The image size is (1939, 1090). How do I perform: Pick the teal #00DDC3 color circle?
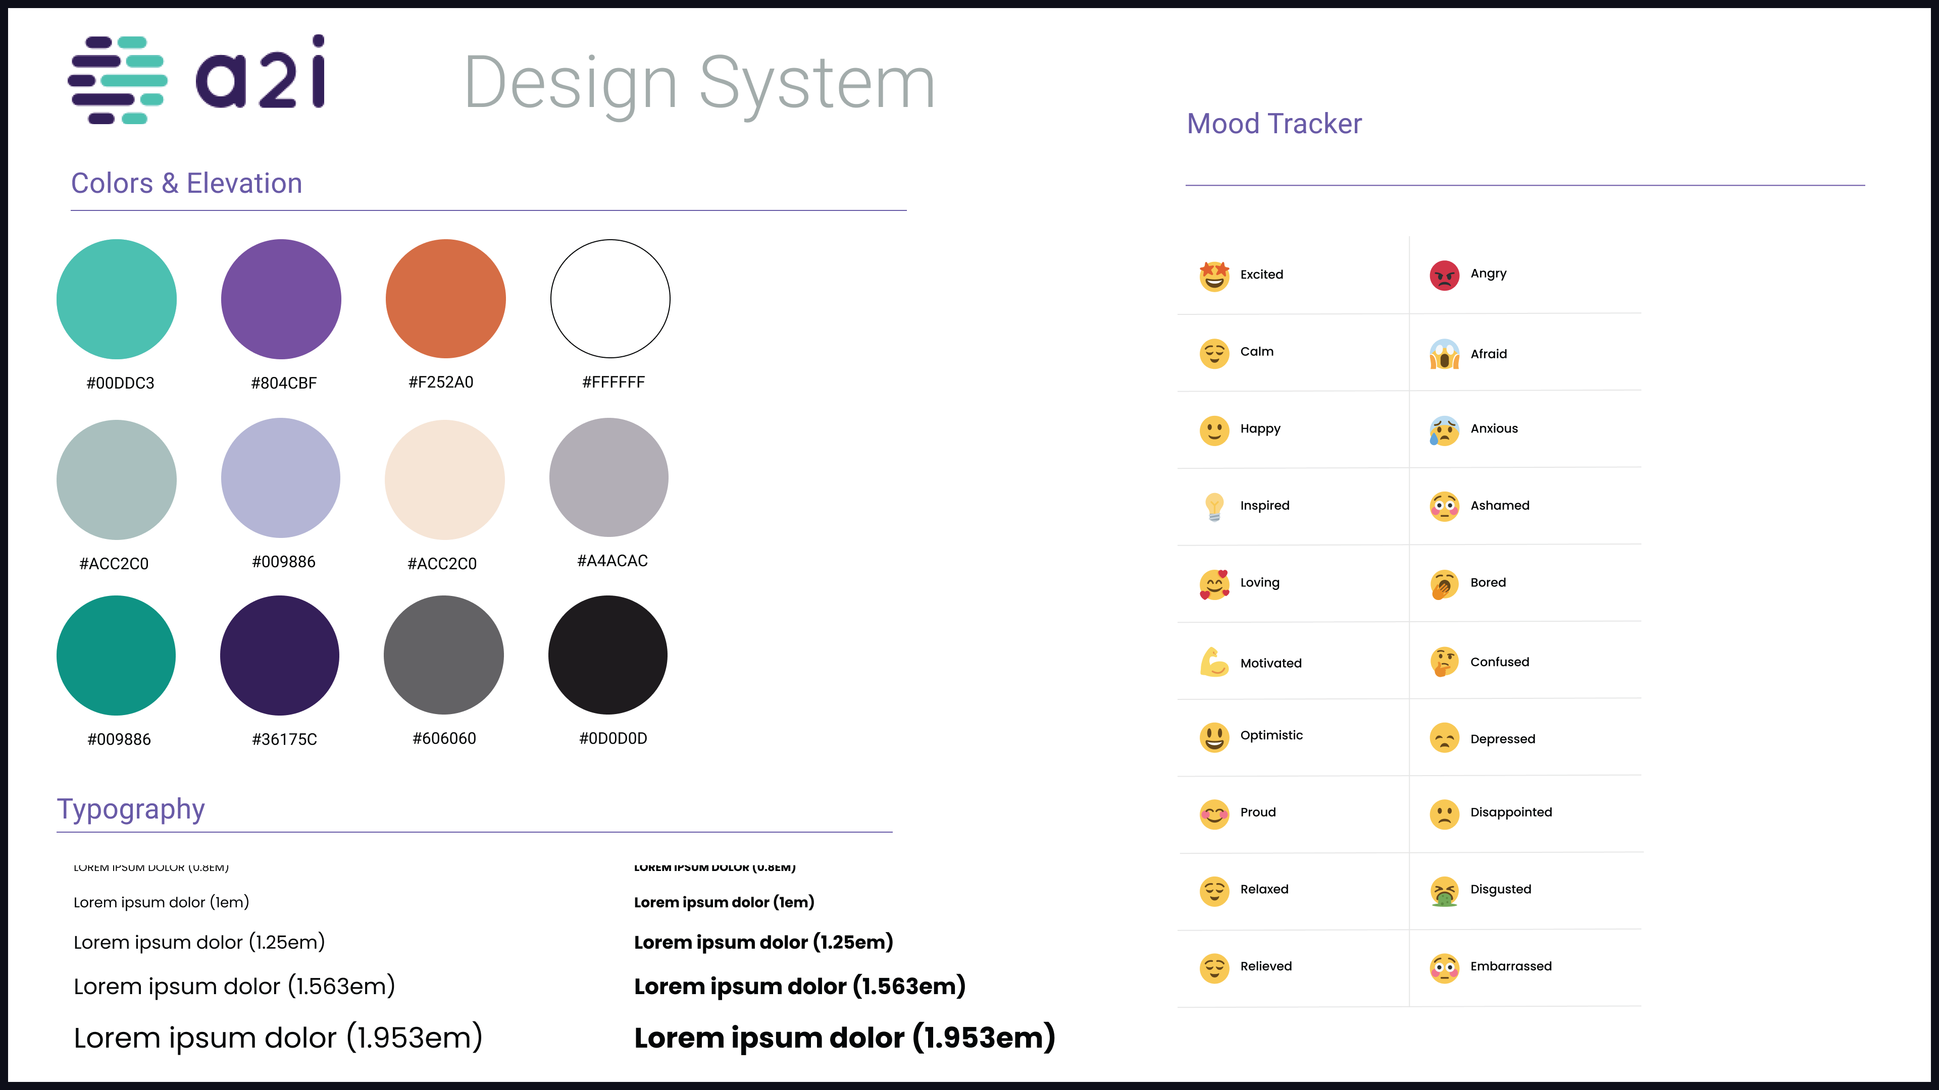(x=117, y=299)
